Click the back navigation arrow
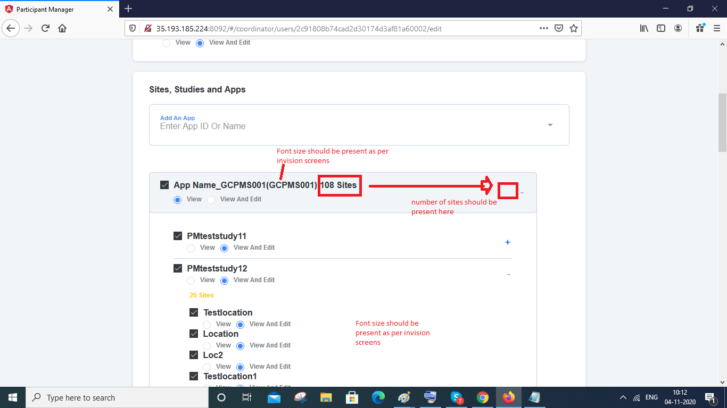 pyautogui.click(x=11, y=28)
